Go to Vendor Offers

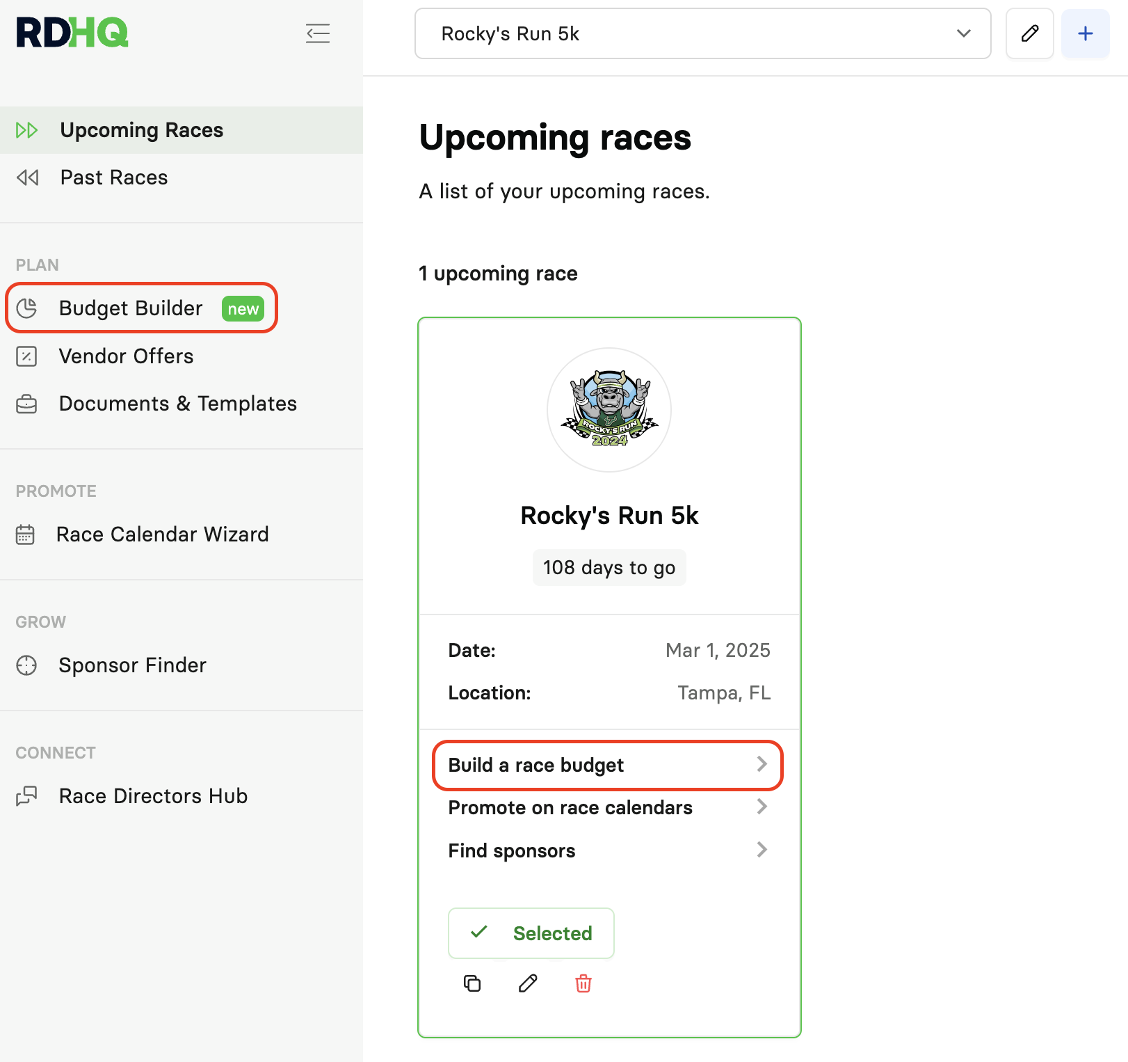click(x=126, y=356)
